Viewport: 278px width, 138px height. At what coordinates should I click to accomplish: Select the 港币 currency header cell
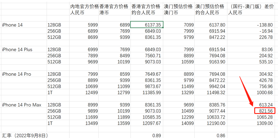click(104, 13)
